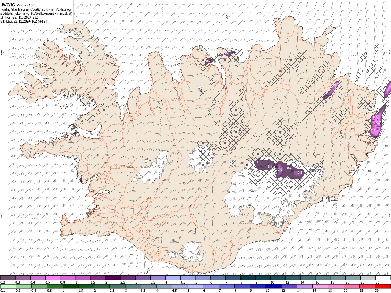Click the top legend swatch above label 0.2
This screenshot has width=391, height=293.
8,278
